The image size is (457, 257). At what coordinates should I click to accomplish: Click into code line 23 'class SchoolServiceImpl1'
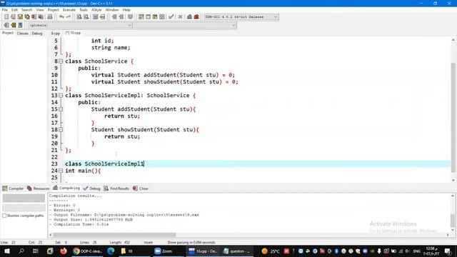tap(104, 163)
